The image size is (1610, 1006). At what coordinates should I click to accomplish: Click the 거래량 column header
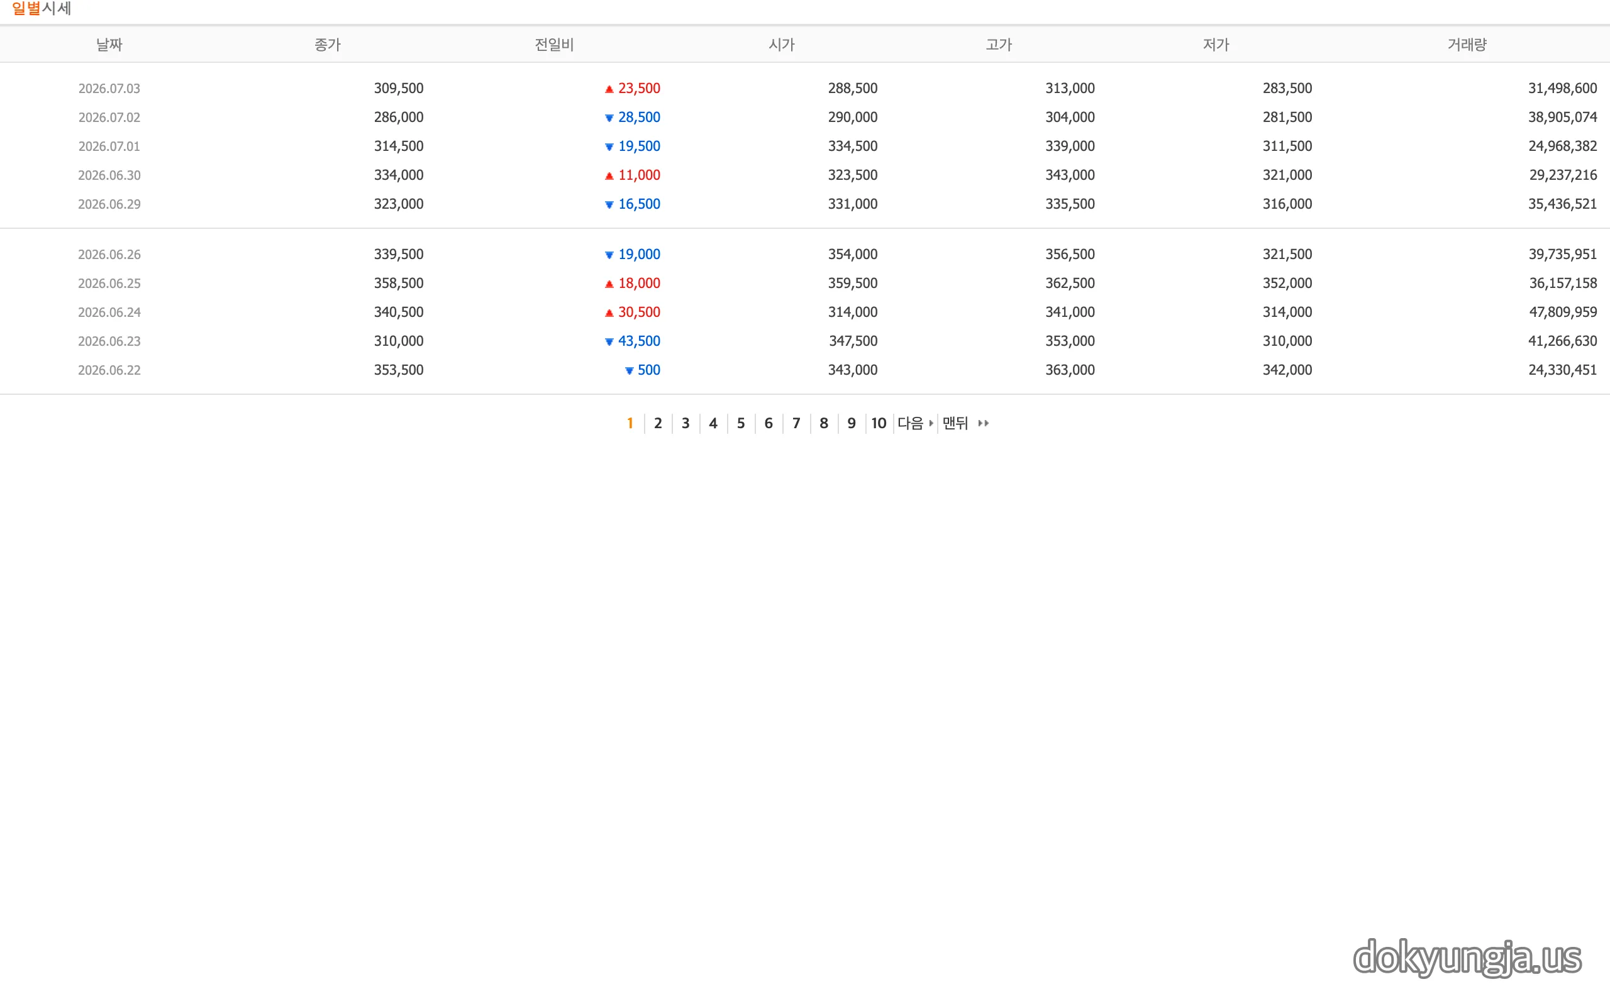pyautogui.click(x=1467, y=45)
